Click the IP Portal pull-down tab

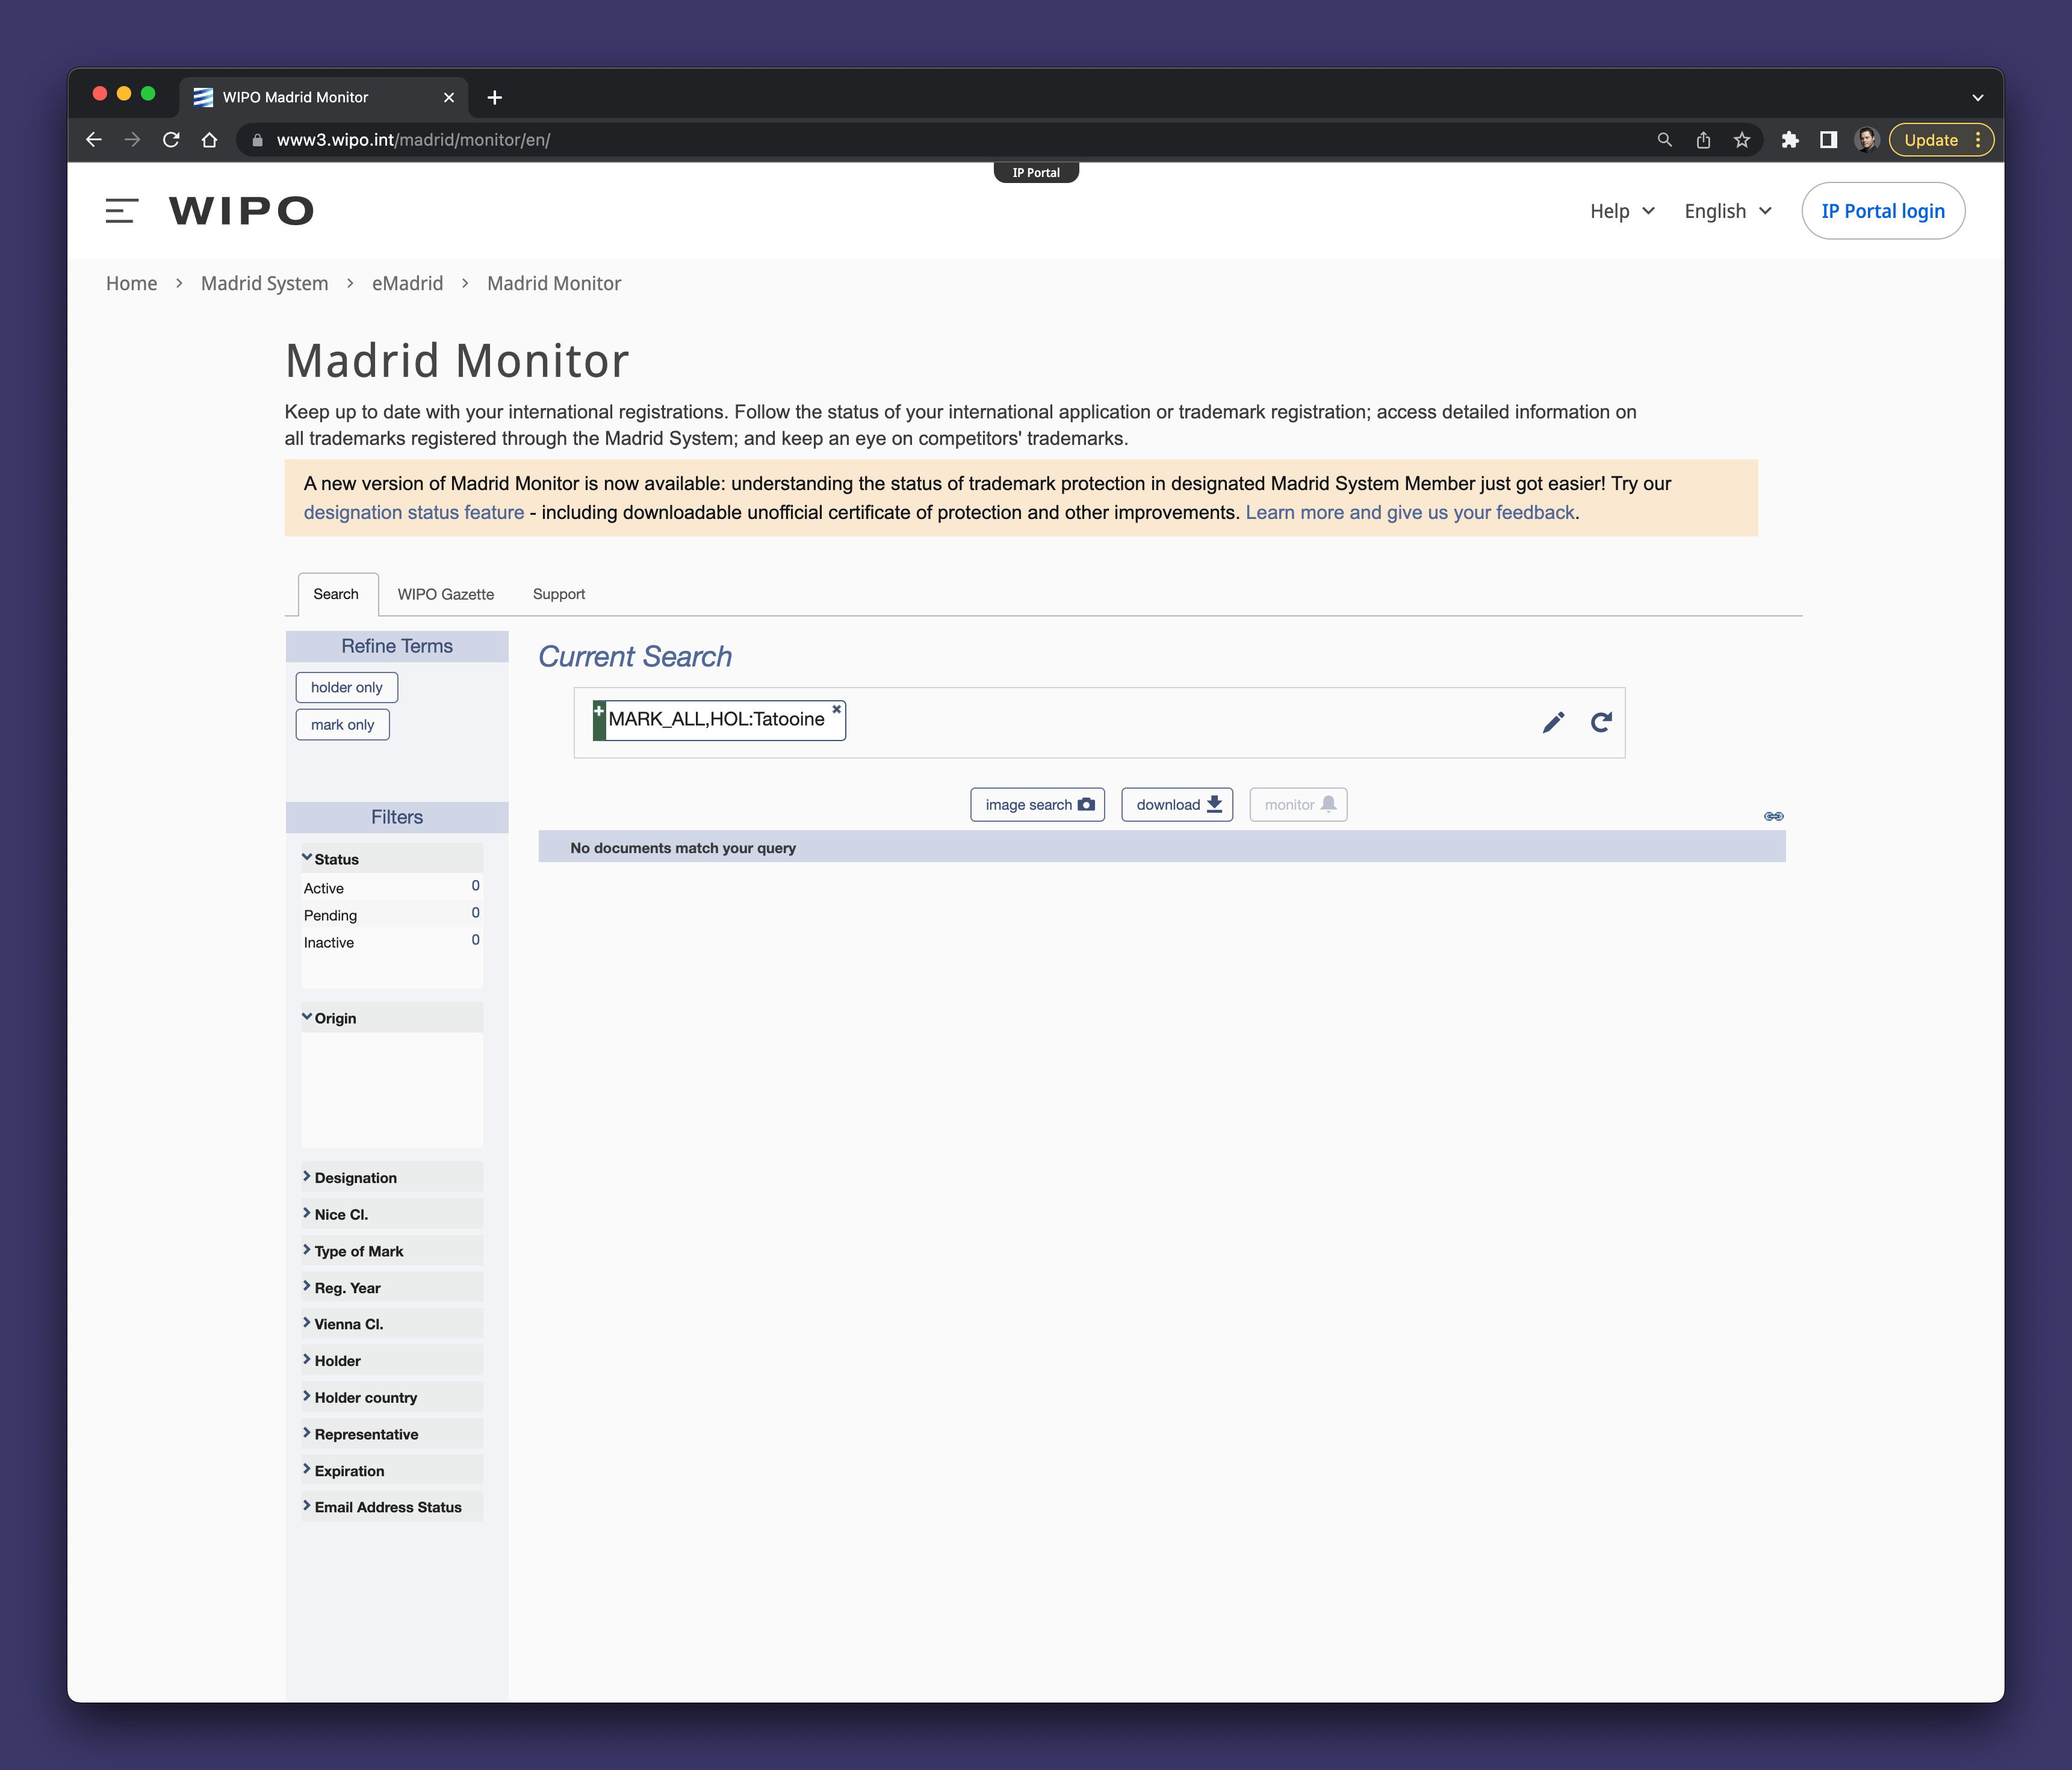(x=1036, y=172)
